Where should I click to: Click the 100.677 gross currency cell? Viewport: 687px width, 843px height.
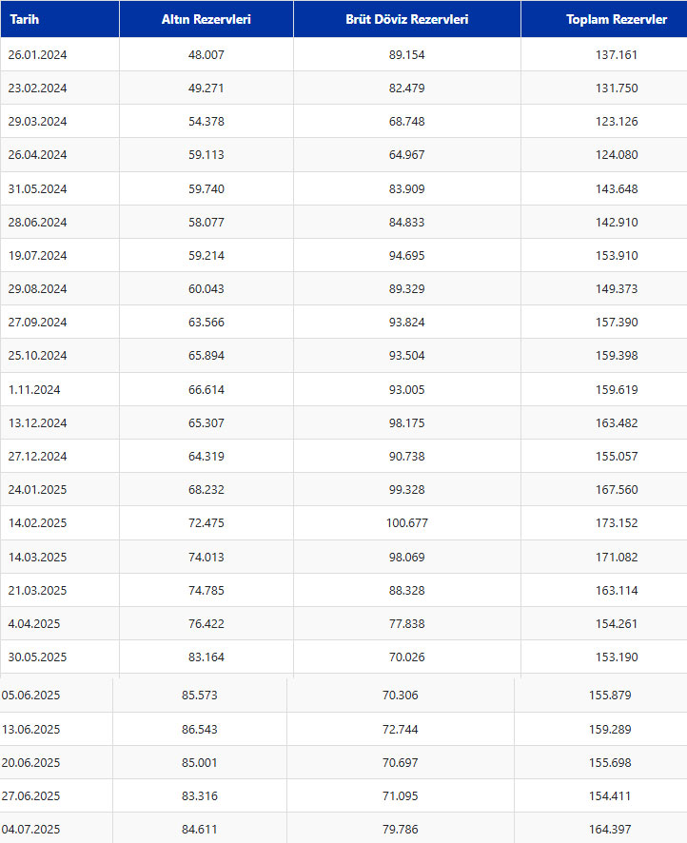click(x=407, y=522)
